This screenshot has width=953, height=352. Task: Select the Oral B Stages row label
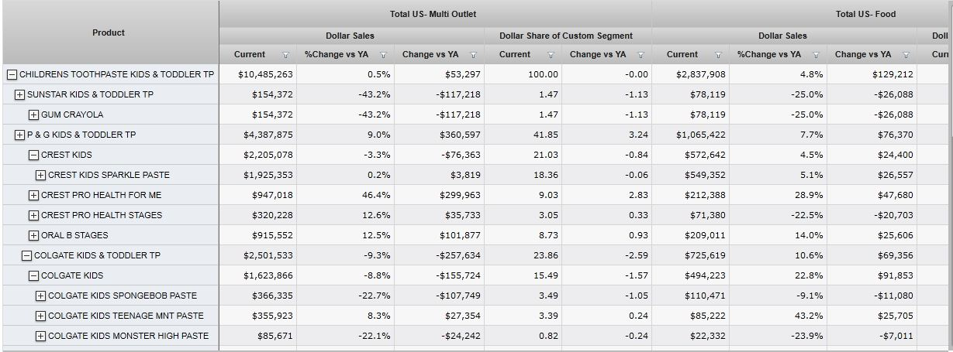click(74, 236)
